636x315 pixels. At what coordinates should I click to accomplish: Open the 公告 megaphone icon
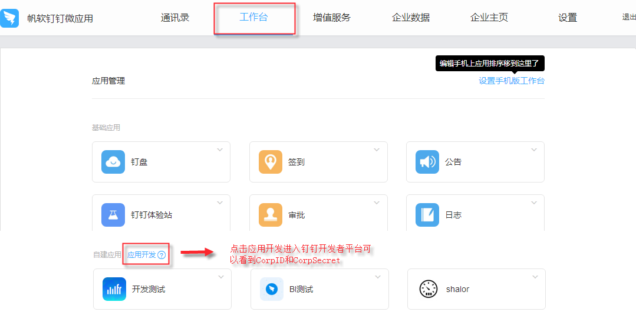[427, 162]
